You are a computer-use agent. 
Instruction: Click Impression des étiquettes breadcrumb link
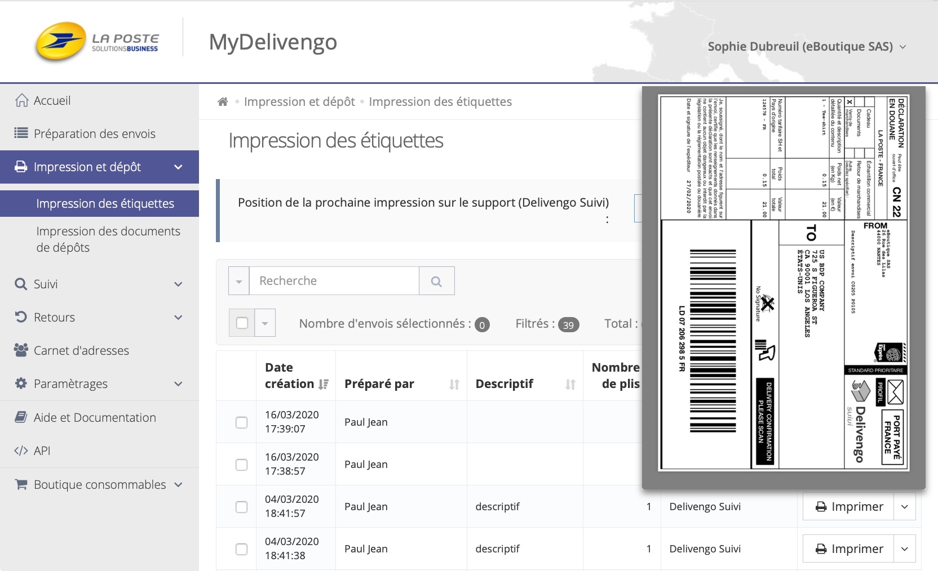pos(440,102)
